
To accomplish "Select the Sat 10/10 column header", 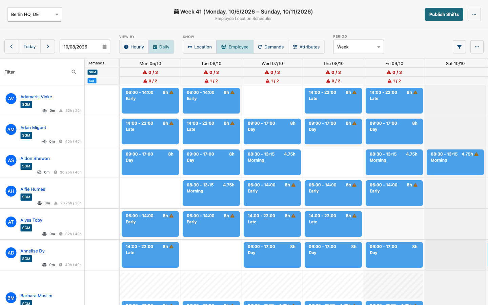I will click(455, 63).
